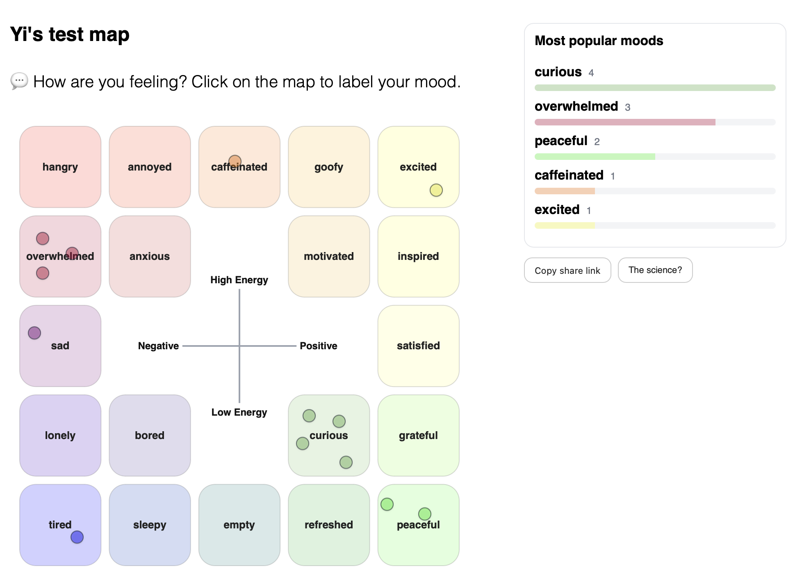Select the grateful mood tile
802x587 pixels.
pos(418,435)
